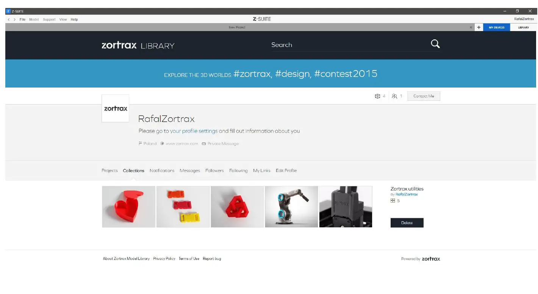Click the globe icon beside www.zortrax.com

pyautogui.click(x=162, y=144)
